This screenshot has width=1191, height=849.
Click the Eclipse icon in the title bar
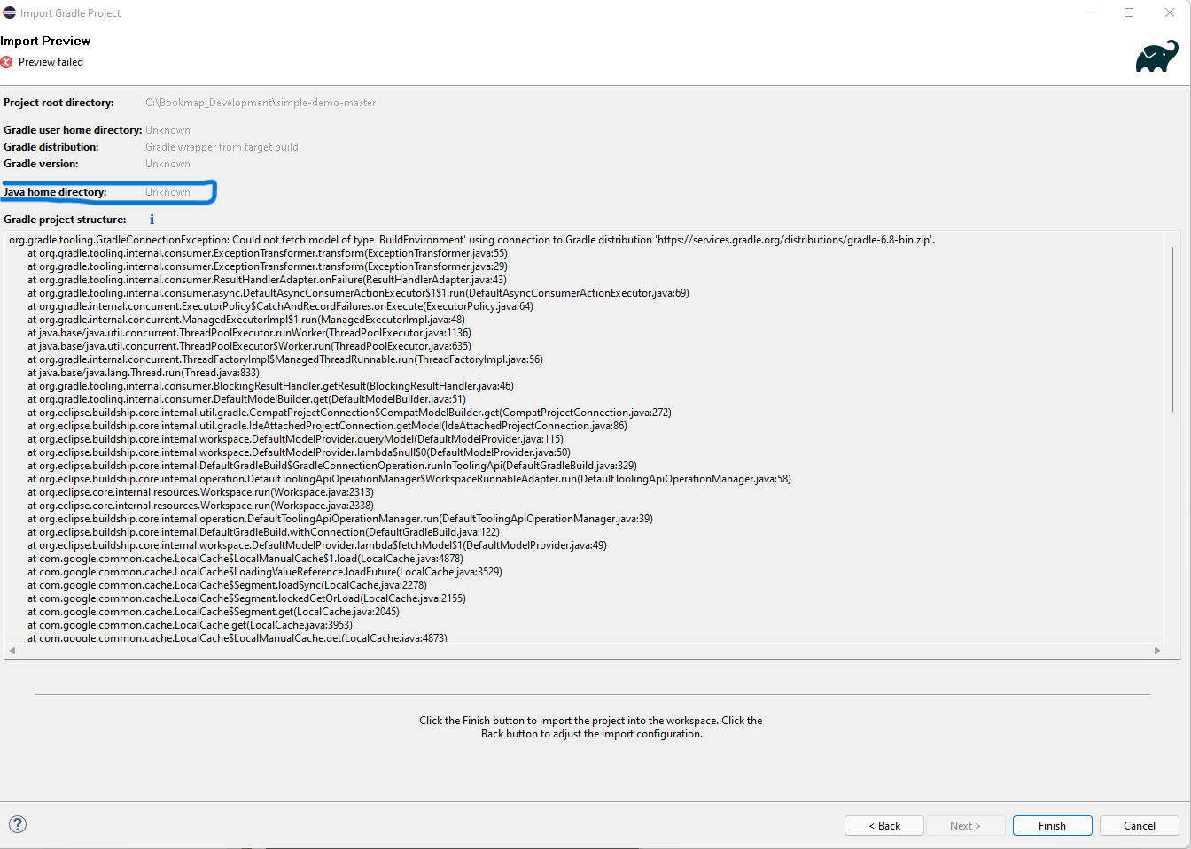pyautogui.click(x=10, y=12)
